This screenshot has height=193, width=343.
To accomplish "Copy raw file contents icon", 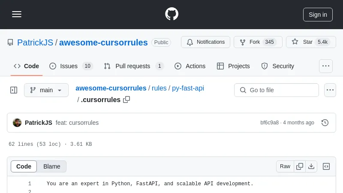I will click(300, 166).
